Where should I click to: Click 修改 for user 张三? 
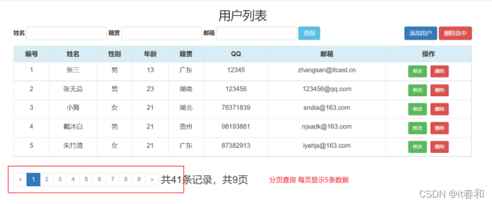[418, 71]
